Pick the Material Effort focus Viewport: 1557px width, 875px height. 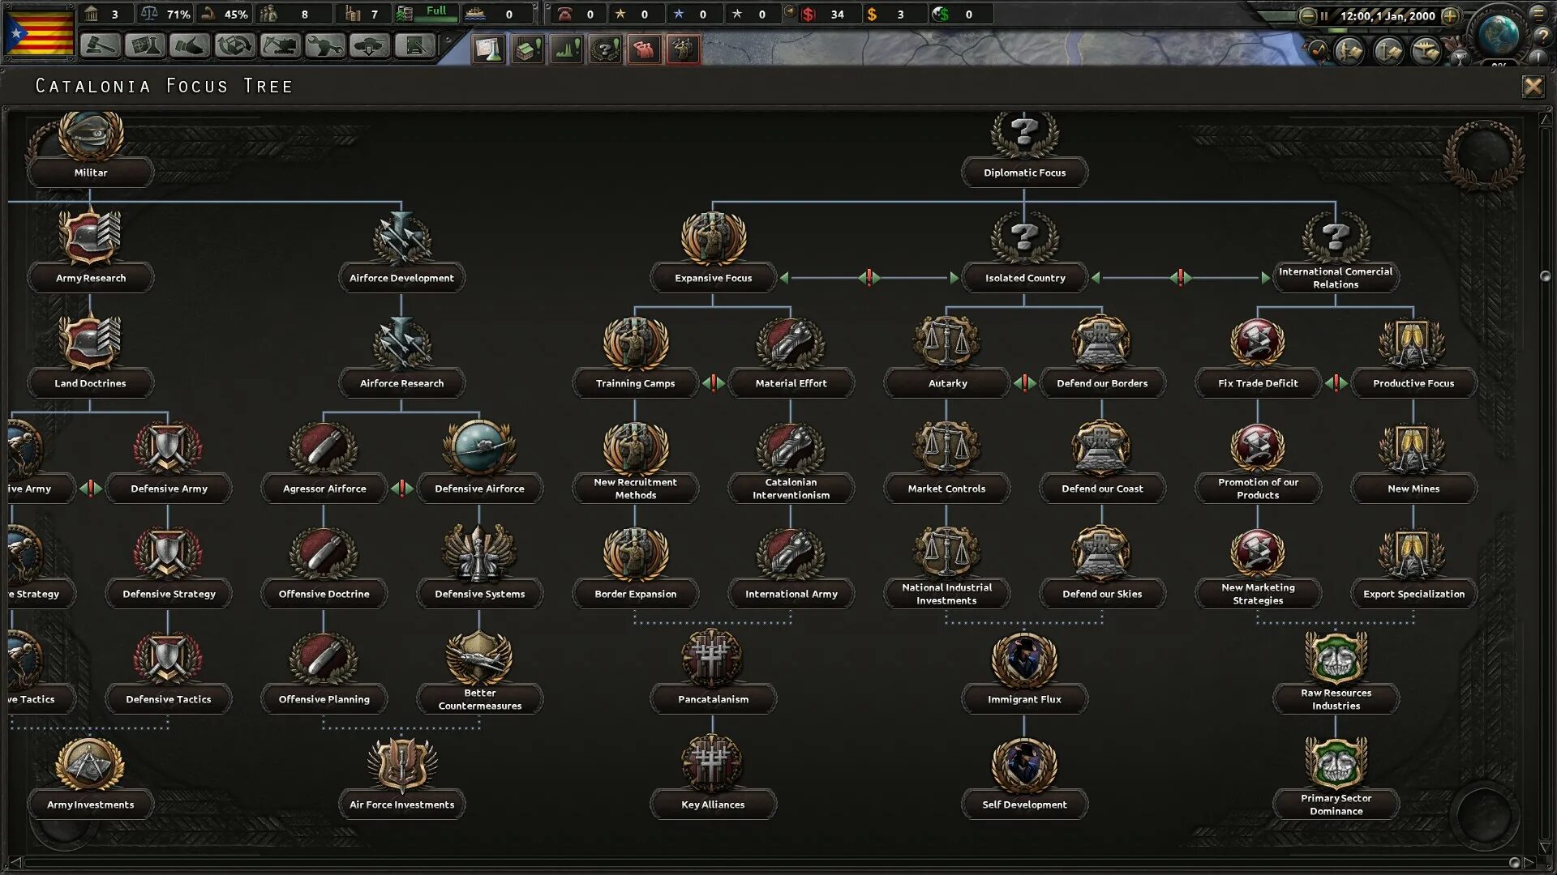(791, 355)
